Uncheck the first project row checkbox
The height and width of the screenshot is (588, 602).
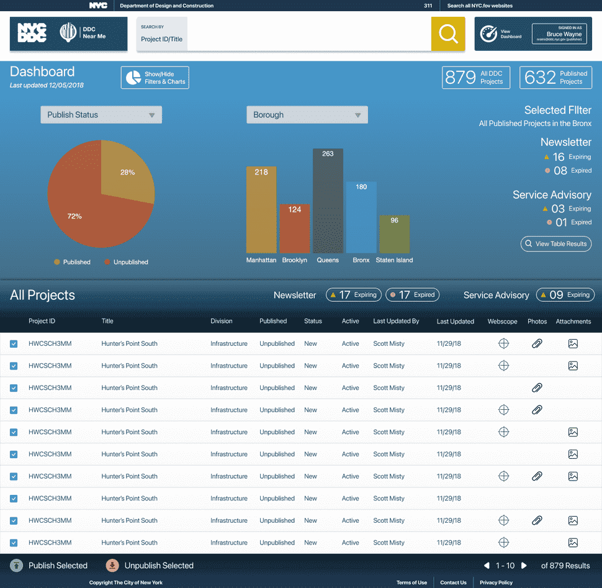(13, 343)
